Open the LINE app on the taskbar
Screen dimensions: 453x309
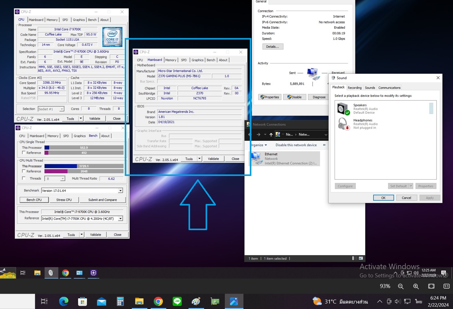click(177, 301)
